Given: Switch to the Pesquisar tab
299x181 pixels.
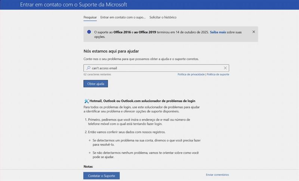Looking at the screenshot, I should pos(90,17).
